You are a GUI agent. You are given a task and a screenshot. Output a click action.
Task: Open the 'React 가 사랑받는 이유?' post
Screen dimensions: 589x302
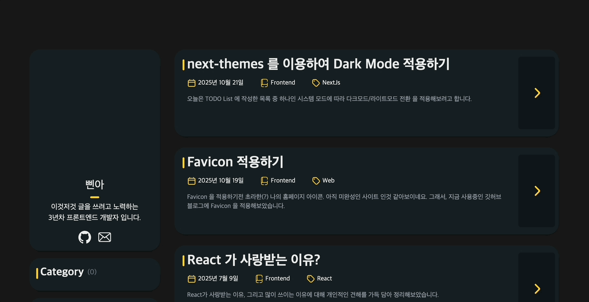click(x=253, y=260)
